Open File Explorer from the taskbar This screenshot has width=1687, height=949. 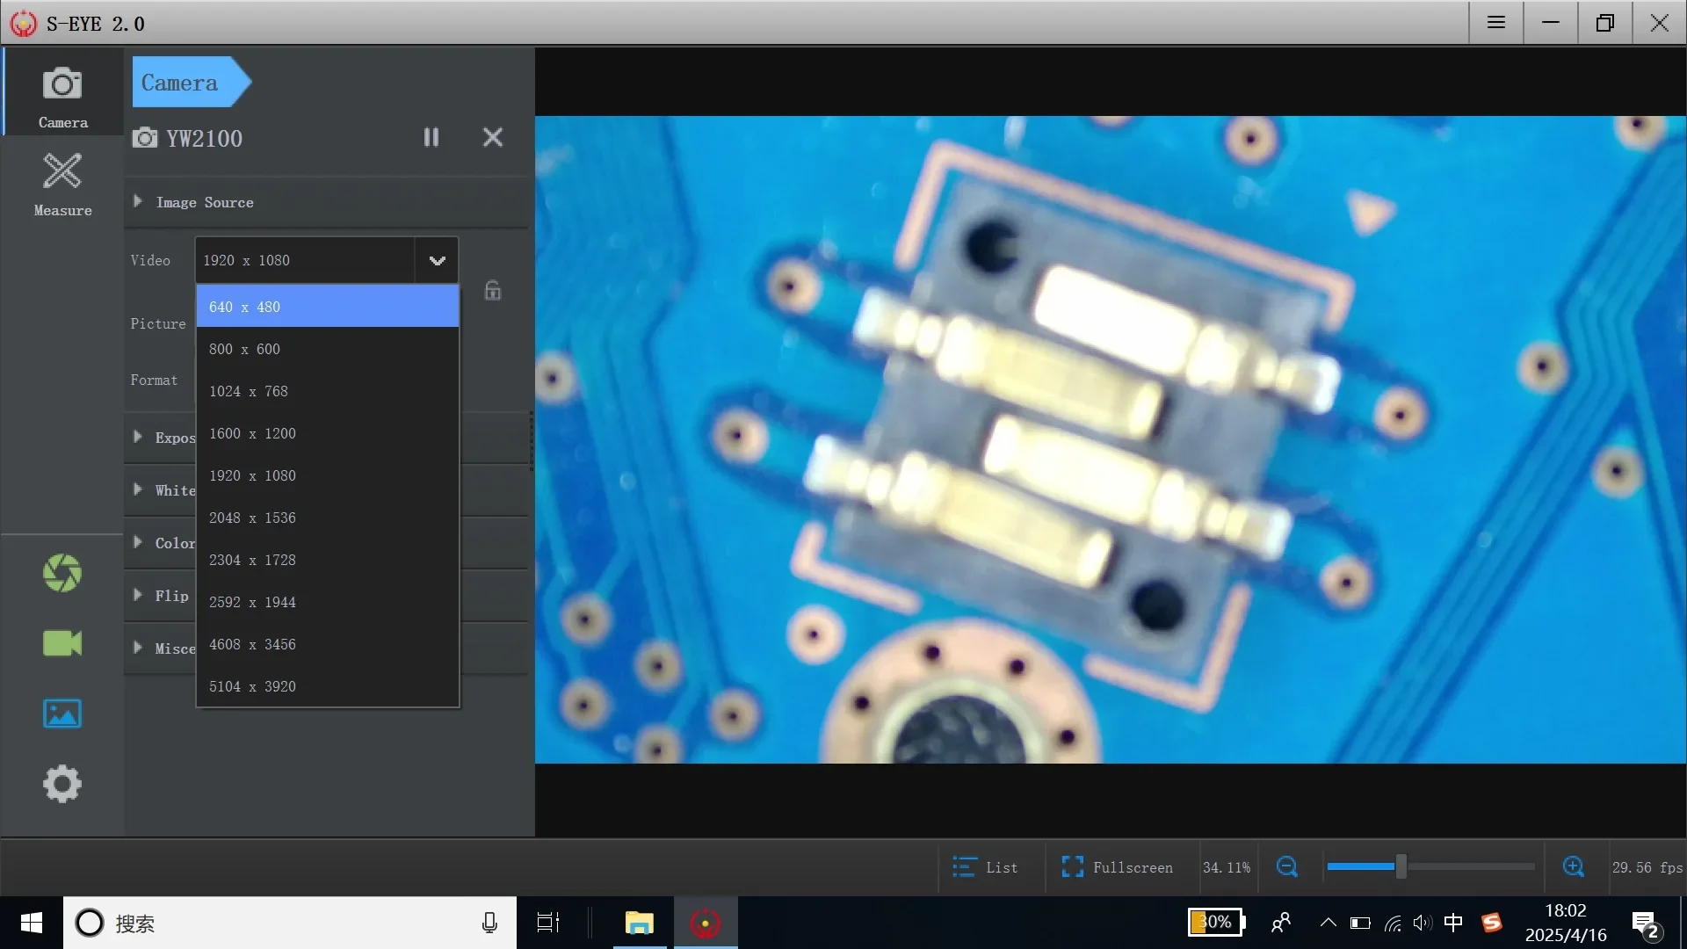[639, 923]
